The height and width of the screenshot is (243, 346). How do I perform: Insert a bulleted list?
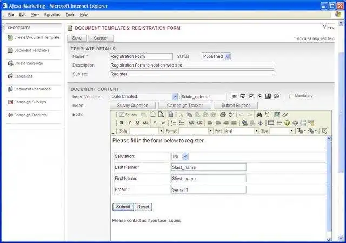[182, 123]
